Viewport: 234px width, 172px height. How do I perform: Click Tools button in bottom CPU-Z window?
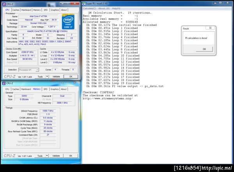coord(40,156)
